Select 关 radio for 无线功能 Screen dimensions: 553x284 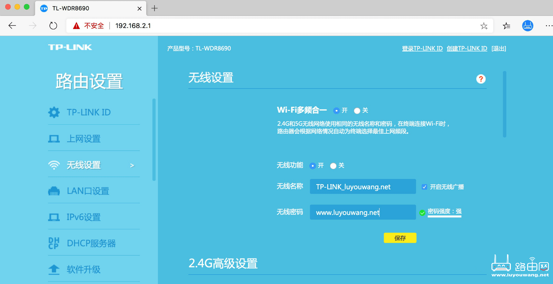[x=333, y=166]
